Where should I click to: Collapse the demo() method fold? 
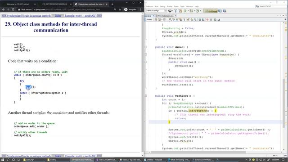pos(146,47)
